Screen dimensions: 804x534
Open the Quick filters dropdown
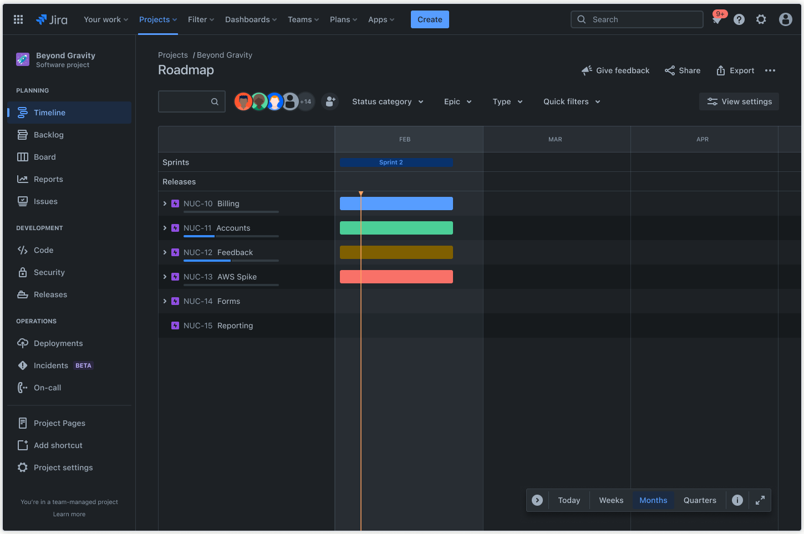pos(571,101)
